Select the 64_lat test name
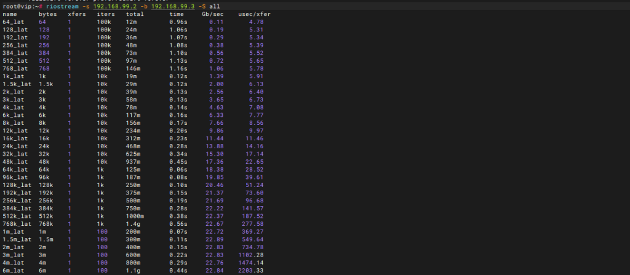The image size is (630, 275). (12, 22)
